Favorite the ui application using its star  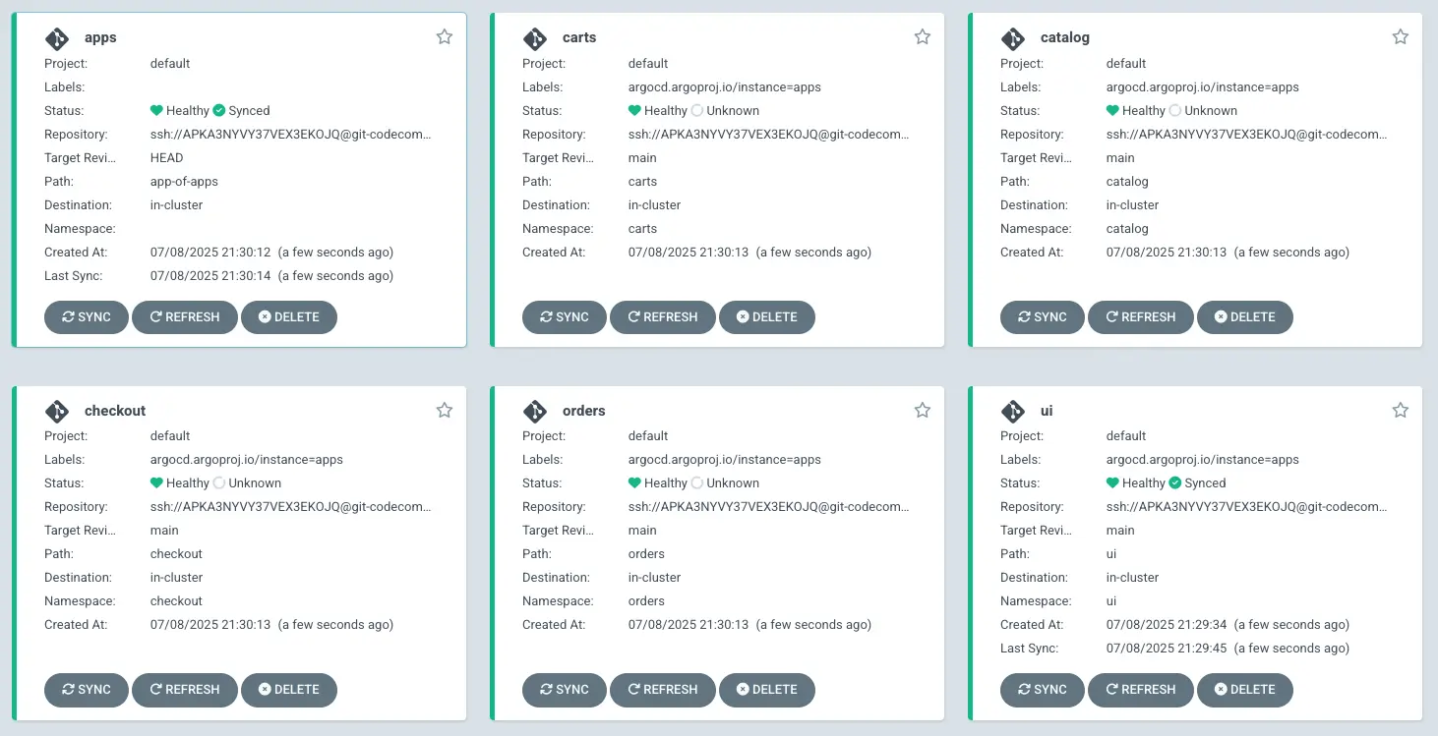[x=1400, y=410]
